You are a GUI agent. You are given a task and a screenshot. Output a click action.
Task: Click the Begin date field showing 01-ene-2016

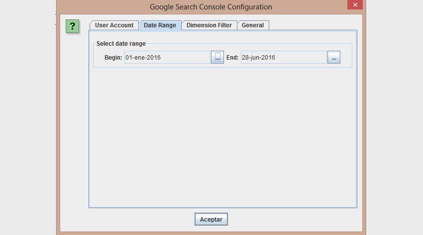point(167,57)
